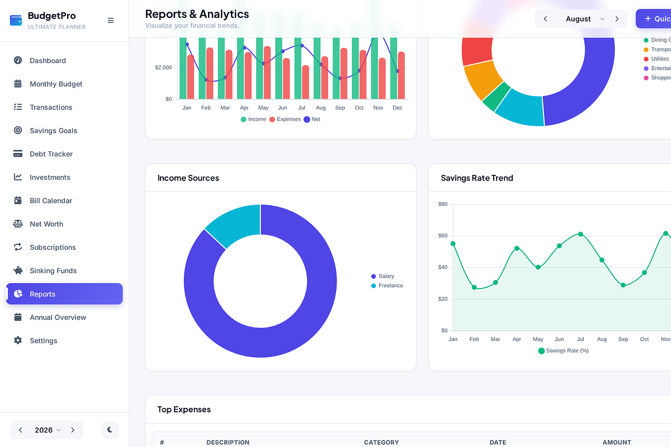Toggle Net series in bar chart legend
Screen dimensions: 671x447
[x=312, y=119]
